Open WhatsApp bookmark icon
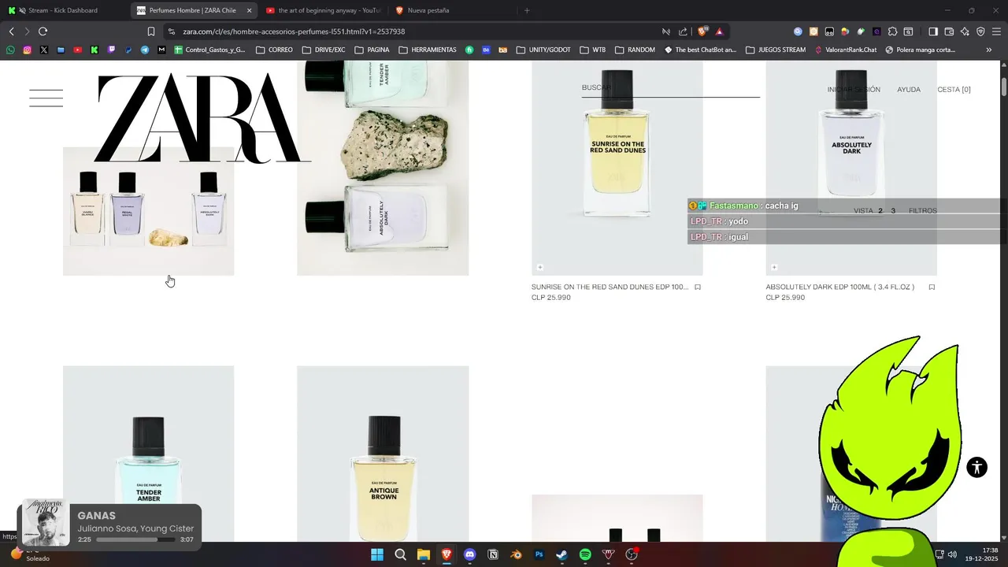This screenshot has width=1008, height=567. (x=10, y=50)
